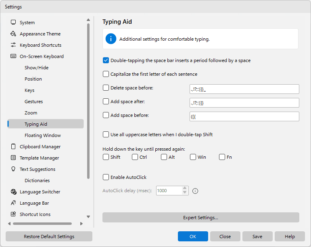Click the AutoClick delay info icon
Image resolution: width=311 pixels, height=247 pixels.
pos(195,191)
